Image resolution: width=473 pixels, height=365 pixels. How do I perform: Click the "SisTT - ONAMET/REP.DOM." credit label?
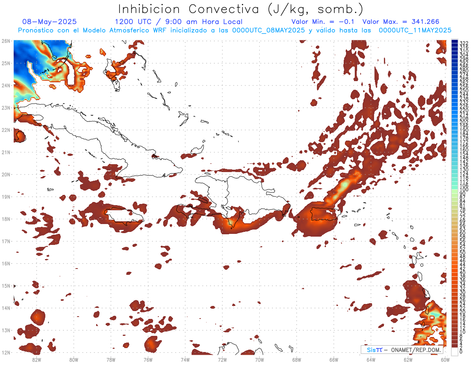pyautogui.click(x=402, y=350)
